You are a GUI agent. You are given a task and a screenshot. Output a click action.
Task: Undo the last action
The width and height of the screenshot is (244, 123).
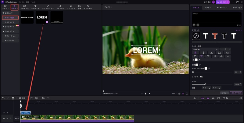click(3, 98)
